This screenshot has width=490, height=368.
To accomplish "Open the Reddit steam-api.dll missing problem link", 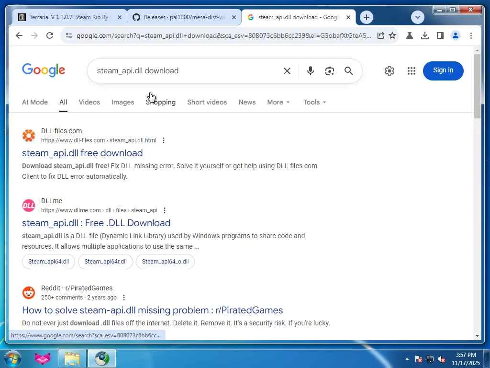I will tap(153, 310).
